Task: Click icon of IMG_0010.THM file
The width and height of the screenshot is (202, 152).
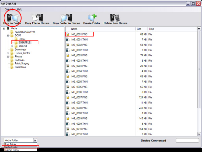Action: pos(68,134)
